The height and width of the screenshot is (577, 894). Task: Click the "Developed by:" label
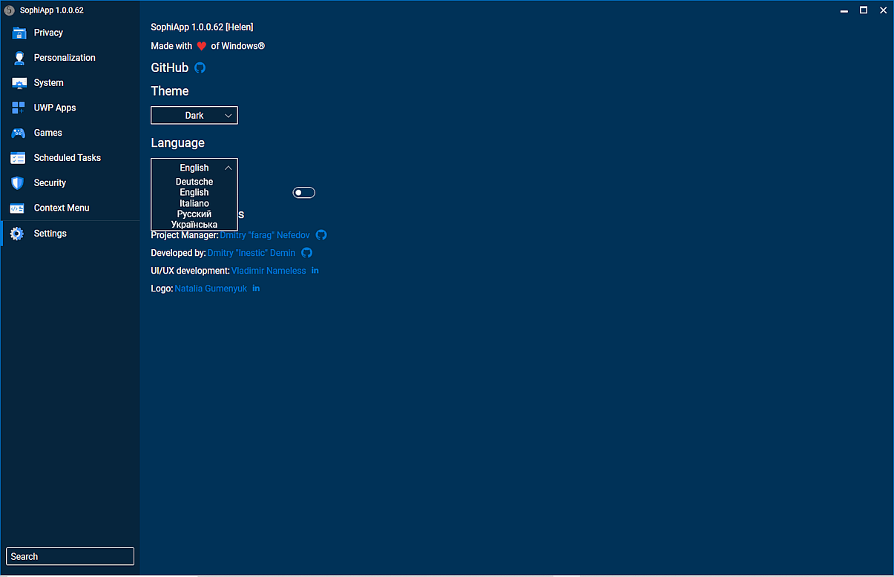coord(178,253)
